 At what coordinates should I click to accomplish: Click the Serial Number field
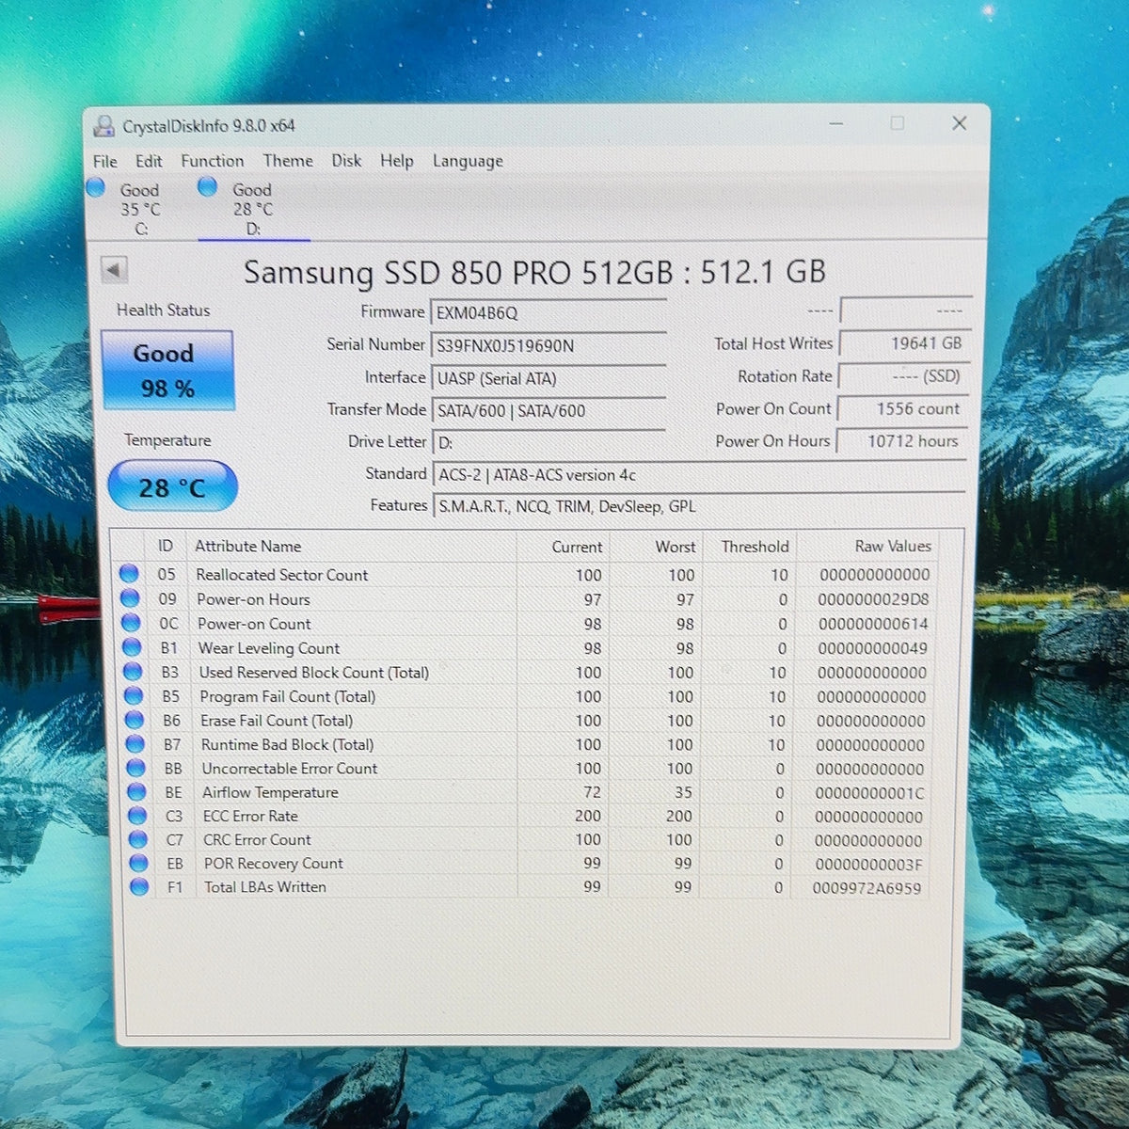(x=549, y=345)
